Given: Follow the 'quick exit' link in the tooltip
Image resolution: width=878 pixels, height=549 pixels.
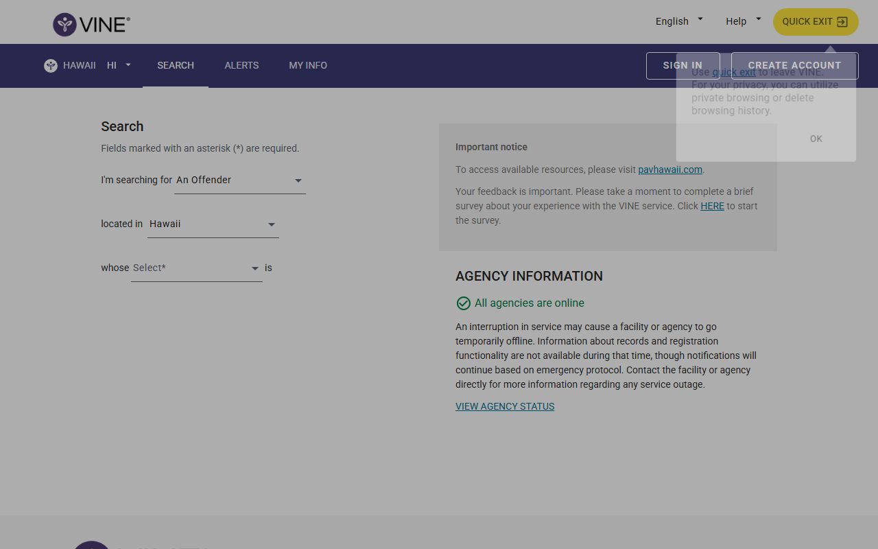Looking at the screenshot, I should 734,72.
